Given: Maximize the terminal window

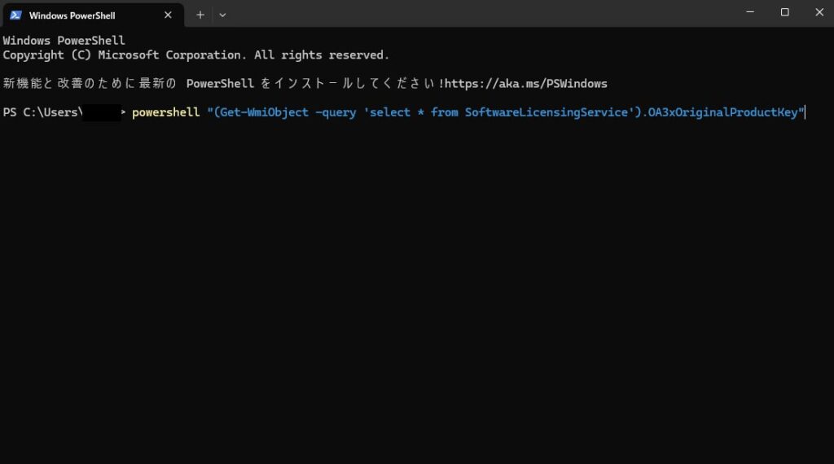Looking at the screenshot, I should pos(785,12).
